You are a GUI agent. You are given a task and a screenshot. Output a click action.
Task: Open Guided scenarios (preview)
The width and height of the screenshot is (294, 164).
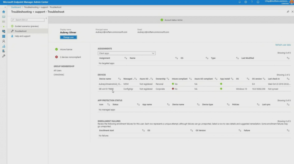click(27, 26)
